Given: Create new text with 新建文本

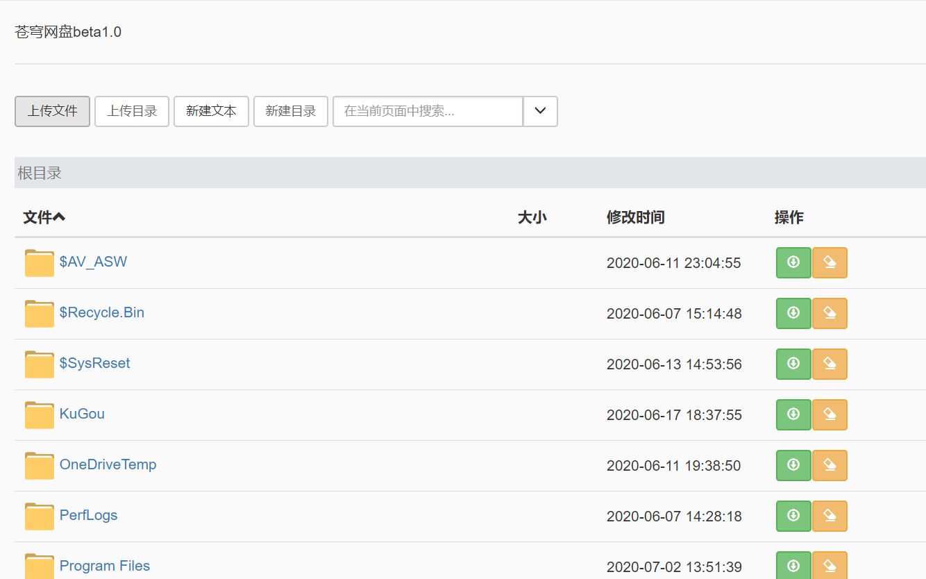Looking at the screenshot, I should [211, 111].
